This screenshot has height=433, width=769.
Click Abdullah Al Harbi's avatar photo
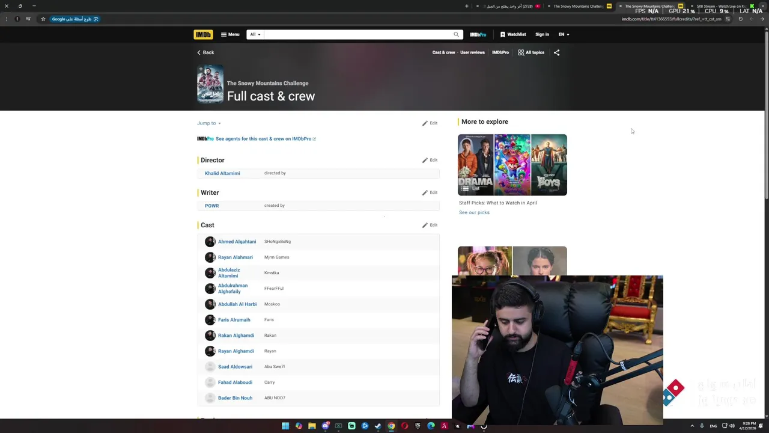(210, 304)
